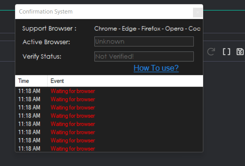Screen dimensions: 245x166
Task: Click the Confirmation System title text
Action: coord(46,12)
